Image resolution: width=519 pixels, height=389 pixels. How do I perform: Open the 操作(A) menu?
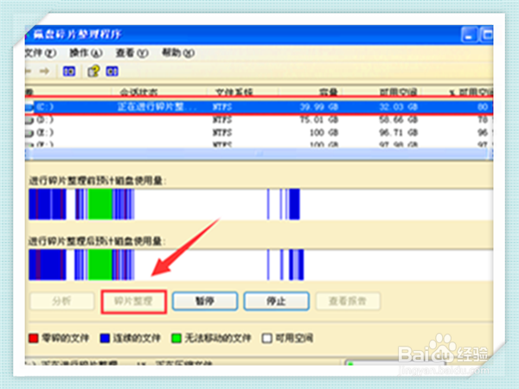click(86, 53)
